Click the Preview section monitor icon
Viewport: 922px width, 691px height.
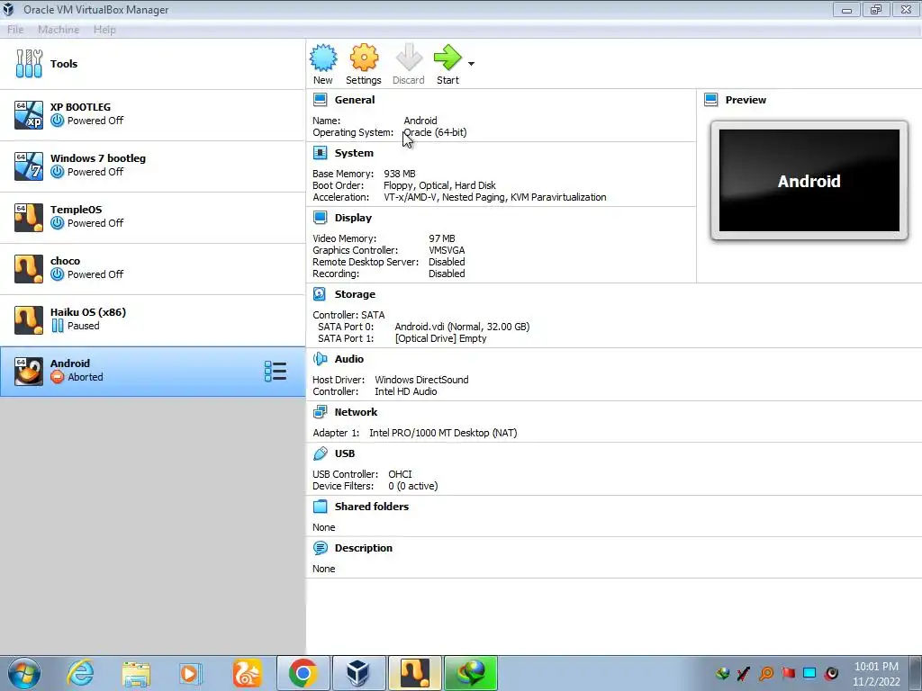point(711,100)
